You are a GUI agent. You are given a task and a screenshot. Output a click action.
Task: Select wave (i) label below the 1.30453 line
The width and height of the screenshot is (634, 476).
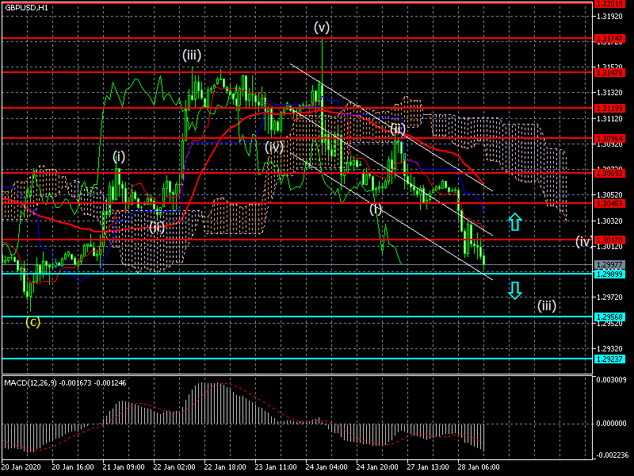[376, 209]
